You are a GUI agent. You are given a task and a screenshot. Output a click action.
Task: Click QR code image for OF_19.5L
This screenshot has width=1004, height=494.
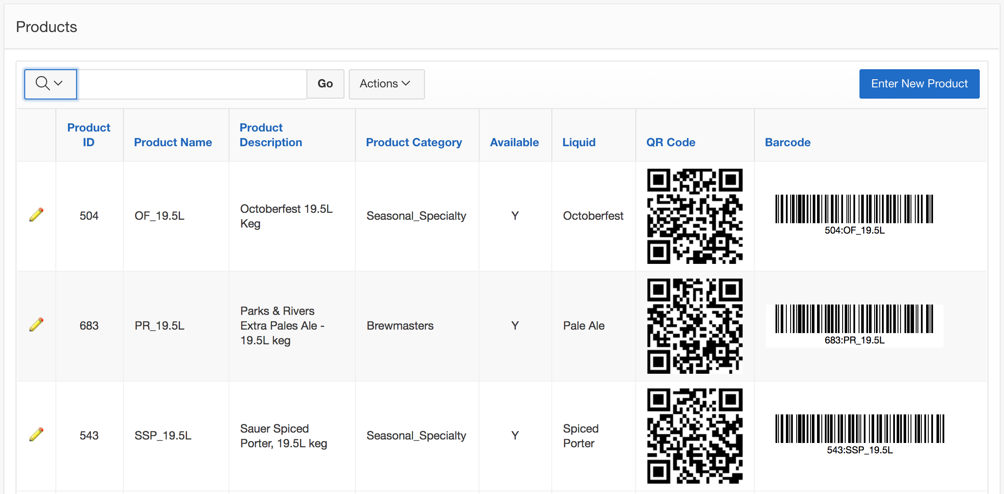click(695, 216)
